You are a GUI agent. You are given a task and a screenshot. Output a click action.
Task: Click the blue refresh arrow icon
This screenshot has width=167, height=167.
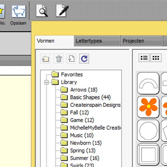(84, 58)
